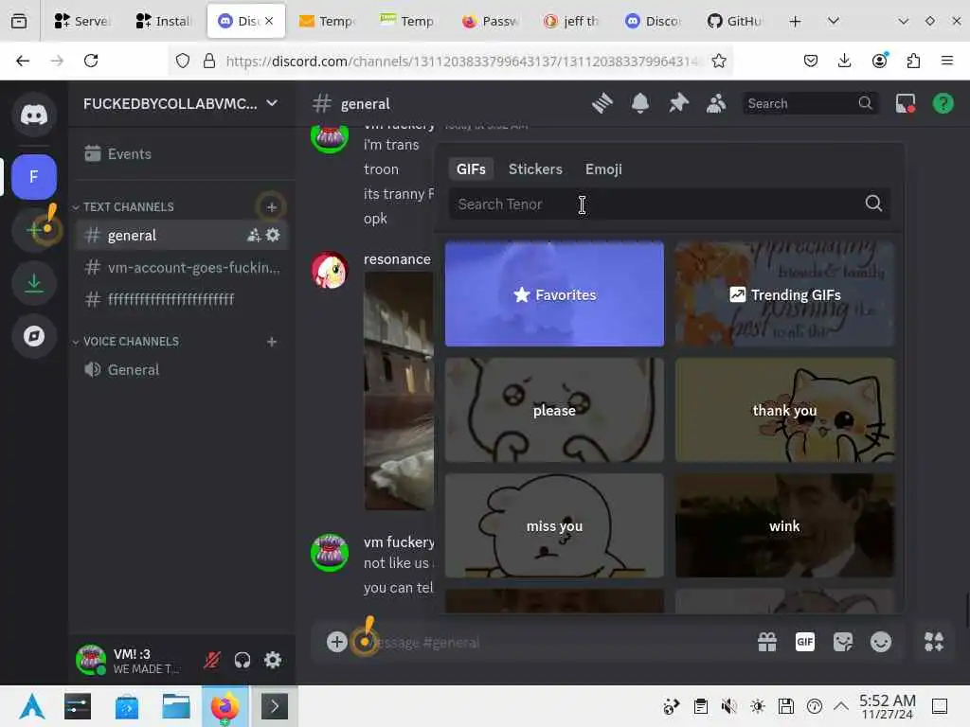The width and height of the screenshot is (970, 727).
Task: Open Firefox extensions puzzle icon
Action: point(913,61)
